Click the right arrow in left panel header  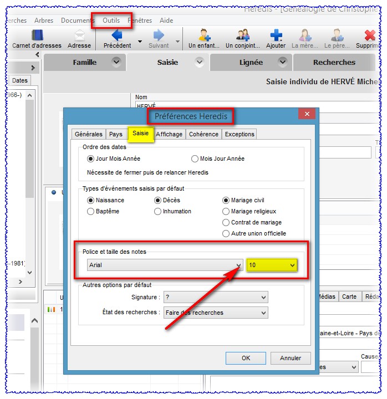click(x=33, y=68)
